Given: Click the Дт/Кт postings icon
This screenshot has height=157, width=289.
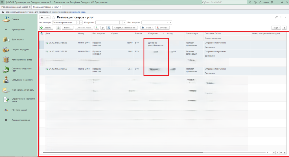Looking at the screenshot, I should (x=97, y=28).
